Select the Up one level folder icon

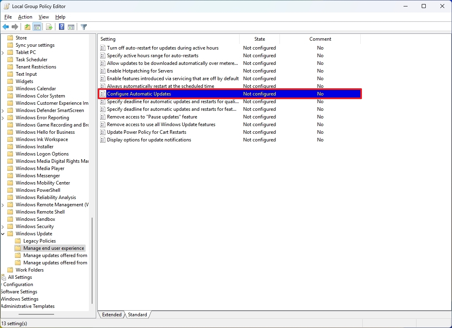[27, 27]
